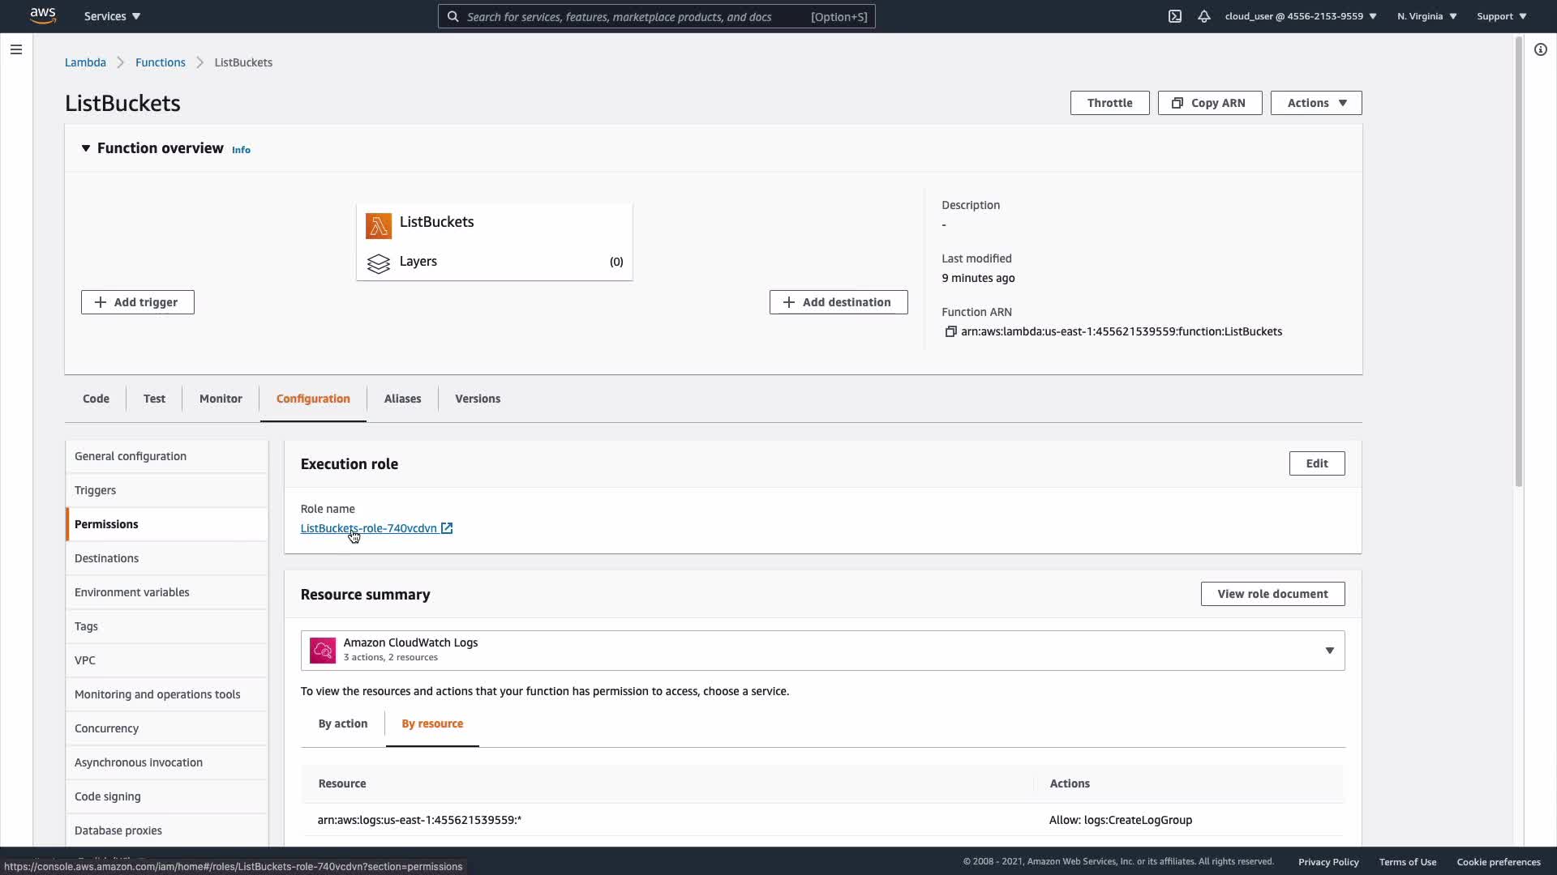This screenshot has width=1557, height=875.
Task: Expand the Services menu
Action: (x=112, y=16)
